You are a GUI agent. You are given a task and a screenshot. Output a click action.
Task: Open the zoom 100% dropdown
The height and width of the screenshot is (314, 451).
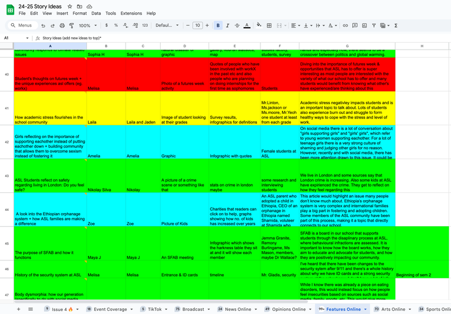point(87,25)
